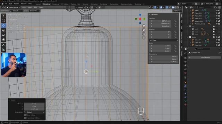Activate the Scale tool
The image size is (222, 124).
click(x=3, y=35)
